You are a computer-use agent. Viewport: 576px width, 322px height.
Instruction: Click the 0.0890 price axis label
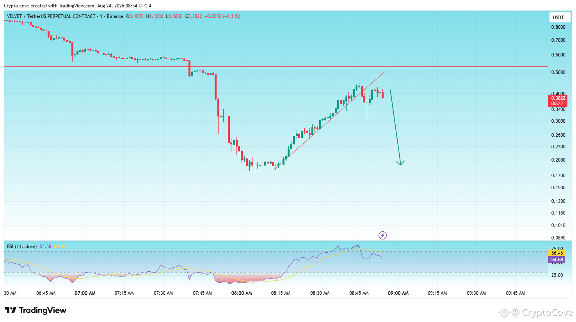(x=558, y=238)
